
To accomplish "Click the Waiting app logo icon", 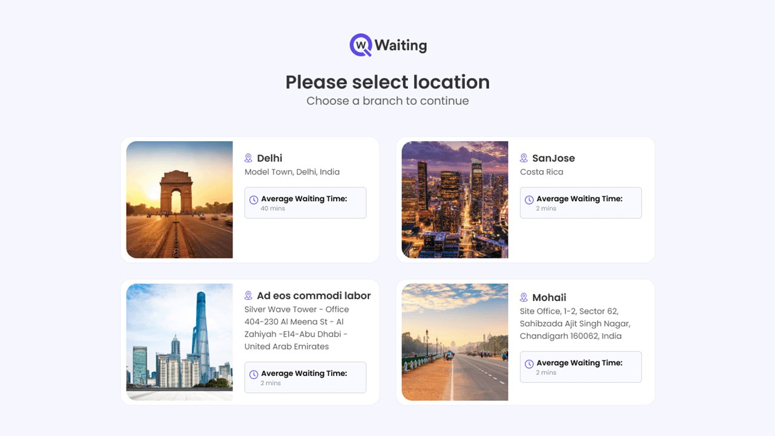I will [x=360, y=44].
